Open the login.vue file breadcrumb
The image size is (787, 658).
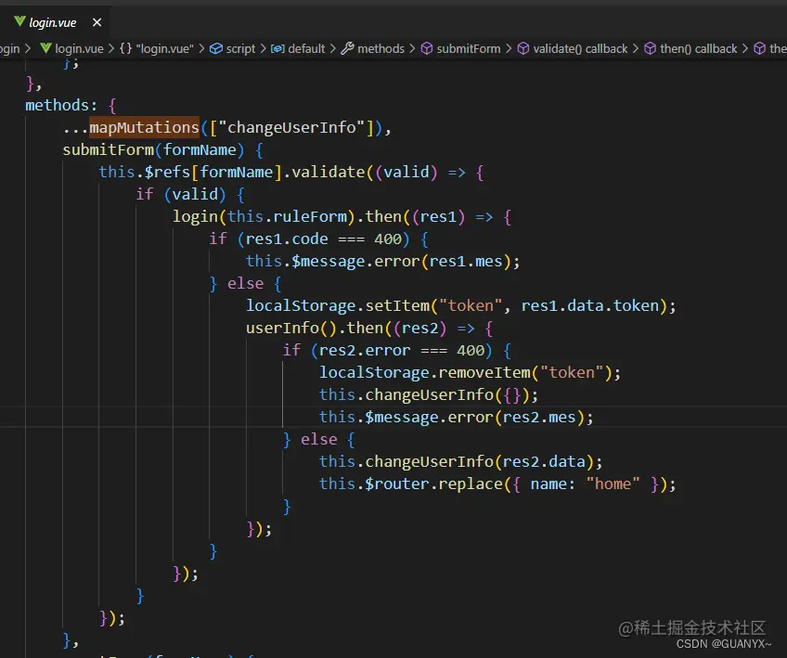coord(79,48)
